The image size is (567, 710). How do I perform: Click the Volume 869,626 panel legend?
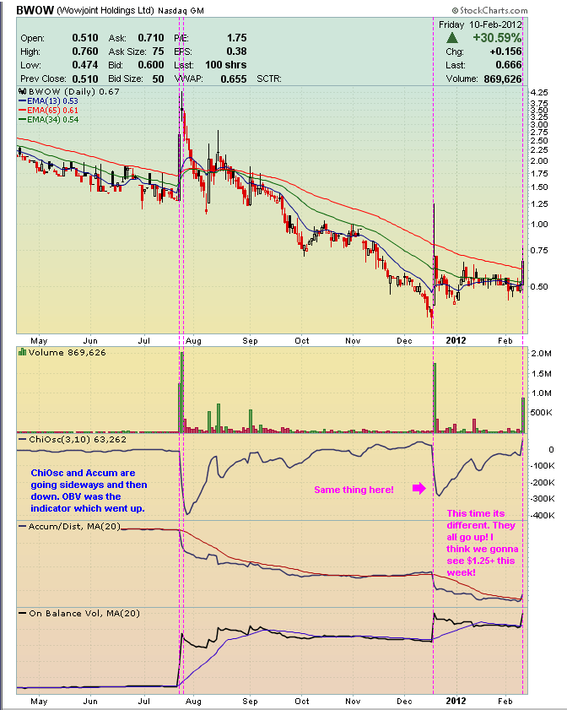pos(67,352)
